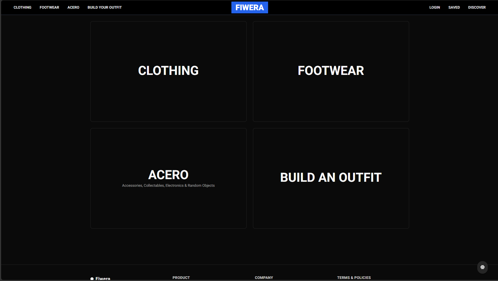
Task: Click the TERMS & POLICIES footer heading
Action: point(354,278)
